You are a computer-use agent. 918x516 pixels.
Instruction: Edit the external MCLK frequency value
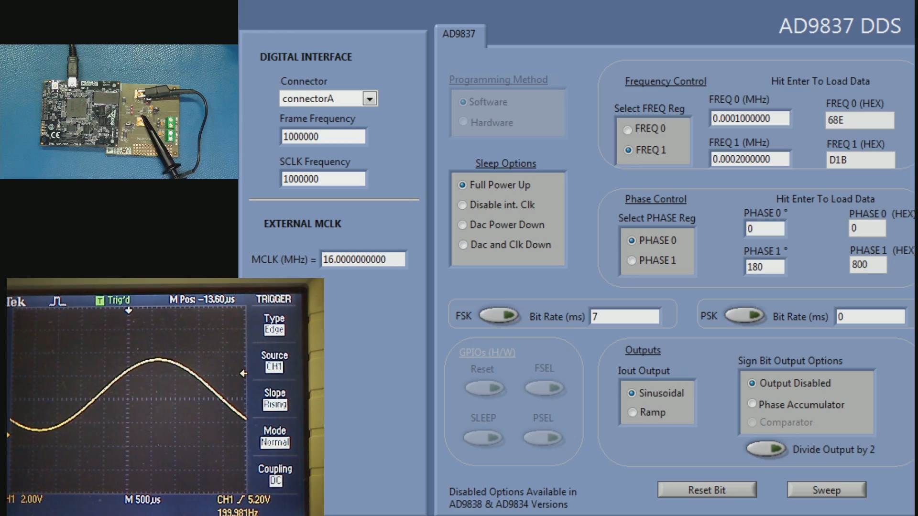363,259
